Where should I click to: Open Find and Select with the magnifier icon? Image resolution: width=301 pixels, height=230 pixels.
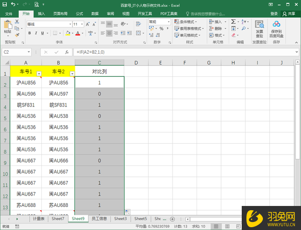click(244, 28)
